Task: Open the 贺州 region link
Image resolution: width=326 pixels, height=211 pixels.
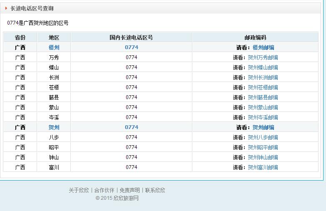Action: (54, 127)
